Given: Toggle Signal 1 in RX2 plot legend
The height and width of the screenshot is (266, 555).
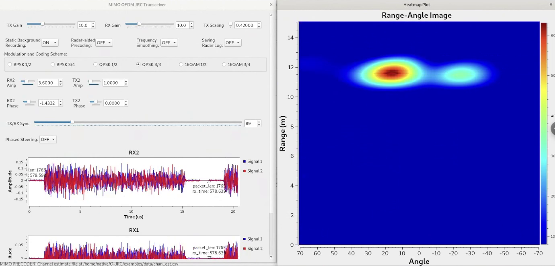Looking at the screenshot, I should pyautogui.click(x=252, y=161).
